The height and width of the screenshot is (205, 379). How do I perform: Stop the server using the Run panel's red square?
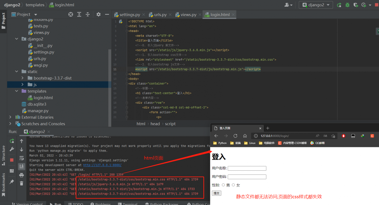pos(12,160)
